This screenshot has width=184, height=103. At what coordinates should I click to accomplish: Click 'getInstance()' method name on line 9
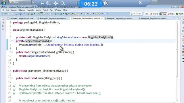tap(64, 52)
